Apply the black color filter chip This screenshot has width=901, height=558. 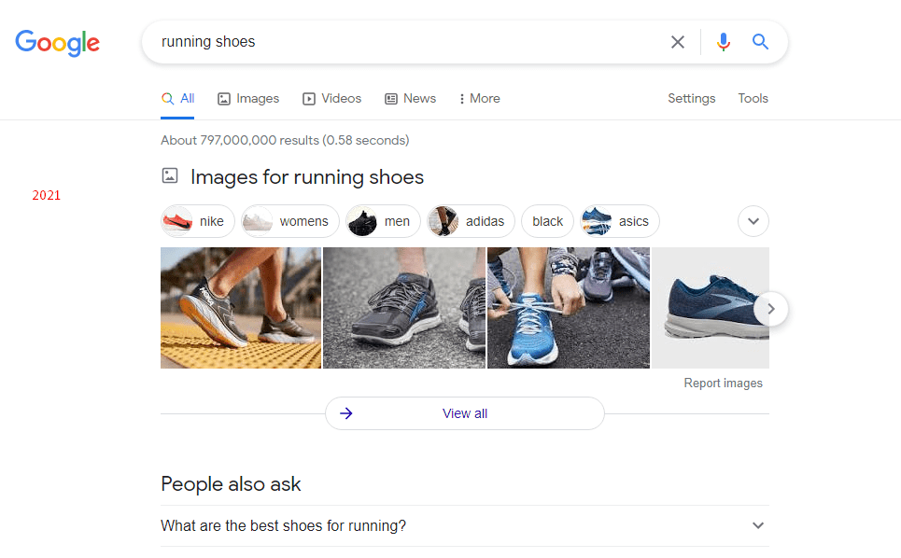point(547,221)
